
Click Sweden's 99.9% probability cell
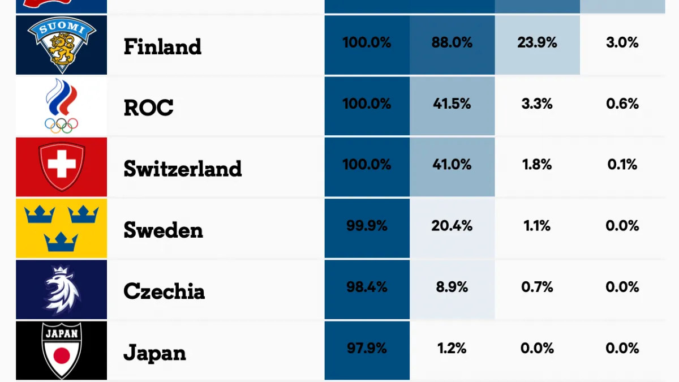(x=367, y=226)
